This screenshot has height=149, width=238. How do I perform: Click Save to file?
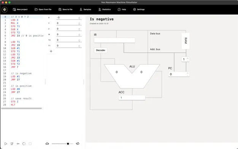[x=65, y=10]
